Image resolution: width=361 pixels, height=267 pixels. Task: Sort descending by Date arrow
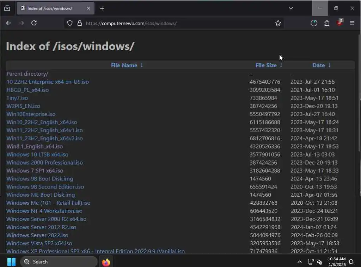[330, 65]
